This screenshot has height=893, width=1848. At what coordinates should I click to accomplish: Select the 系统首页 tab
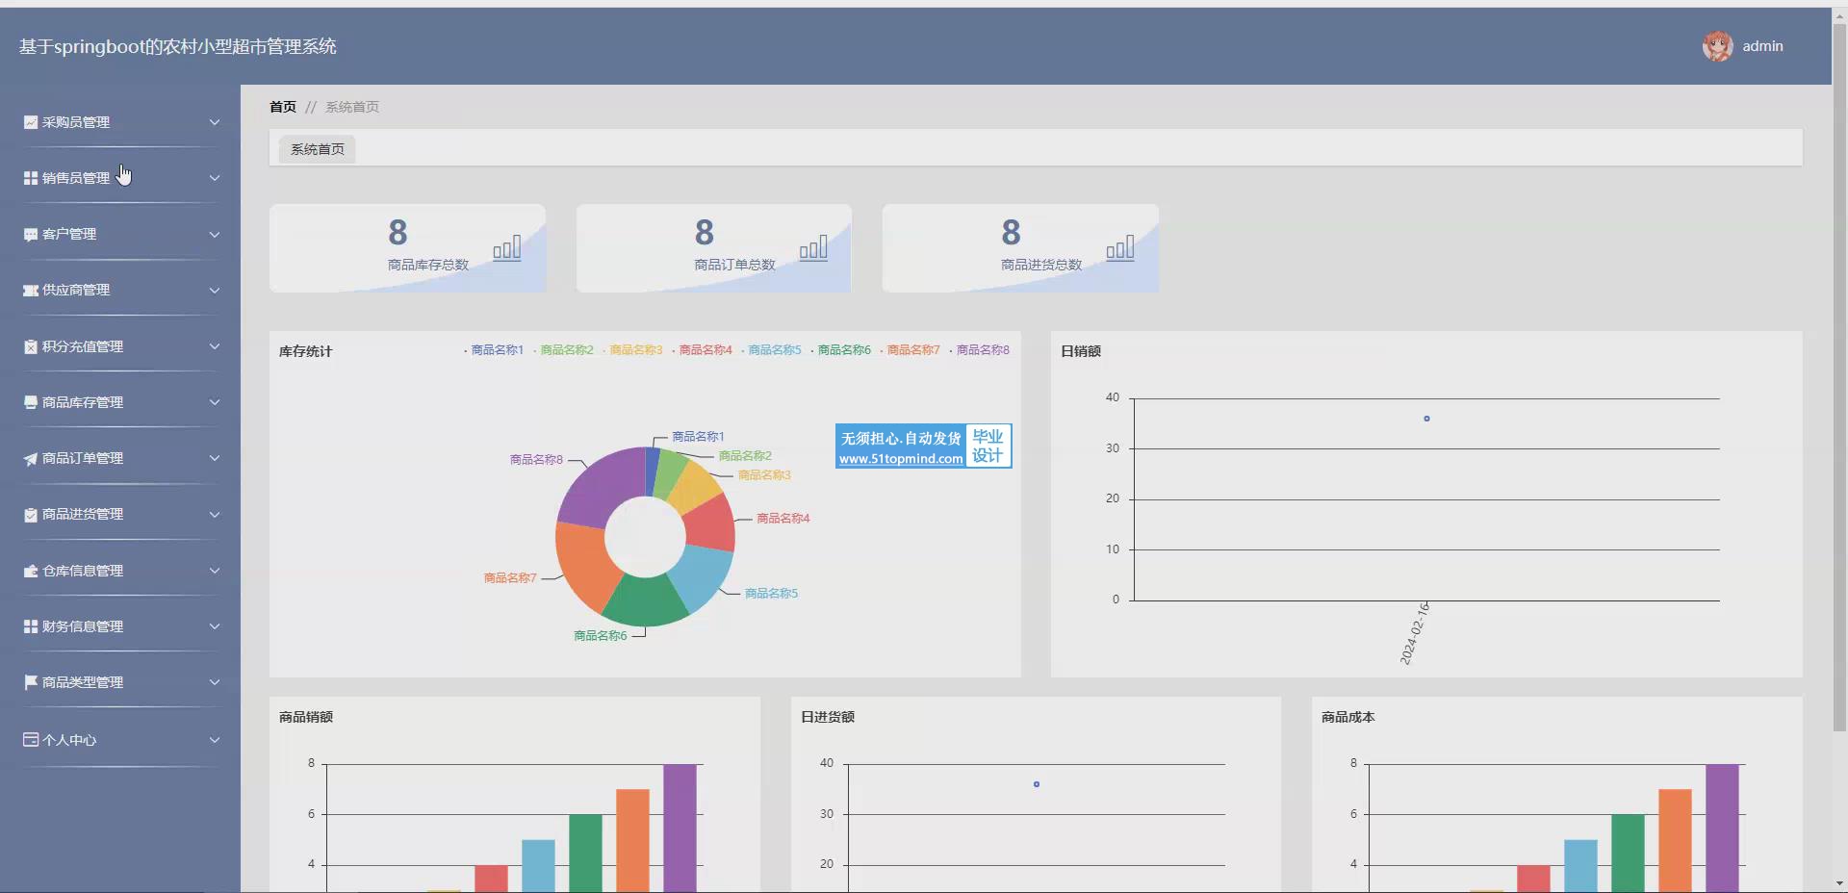pos(318,149)
